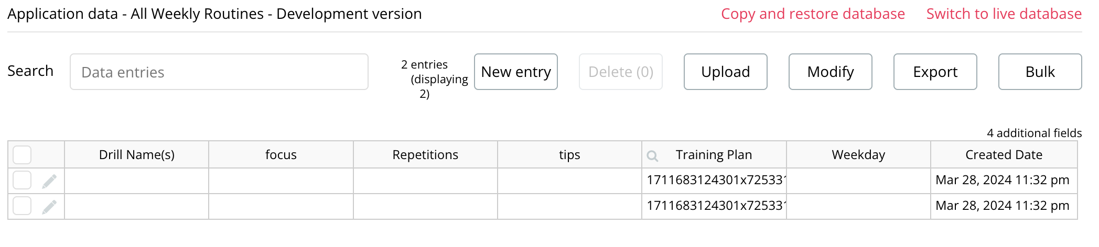Click the Export button
Image resolution: width=1099 pixels, height=247 pixels.
point(935,72)
